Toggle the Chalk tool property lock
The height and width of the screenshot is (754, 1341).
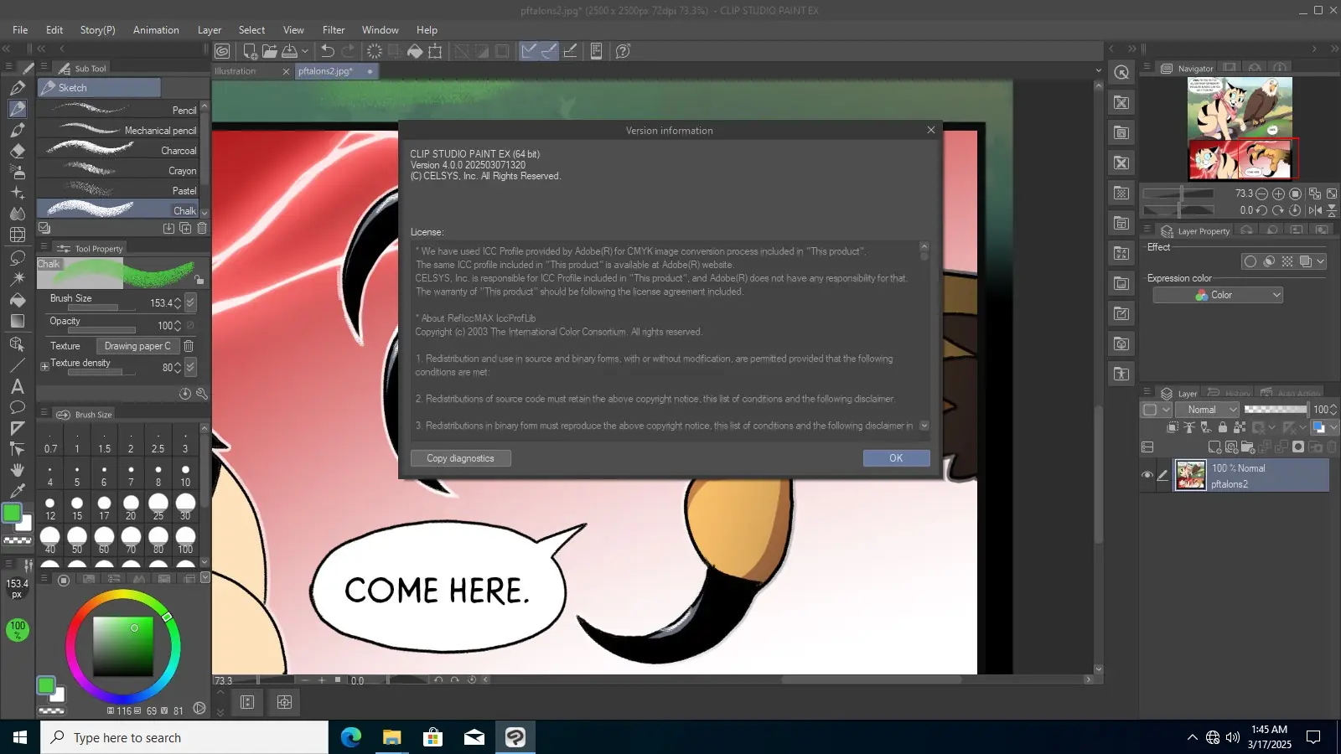199,280
